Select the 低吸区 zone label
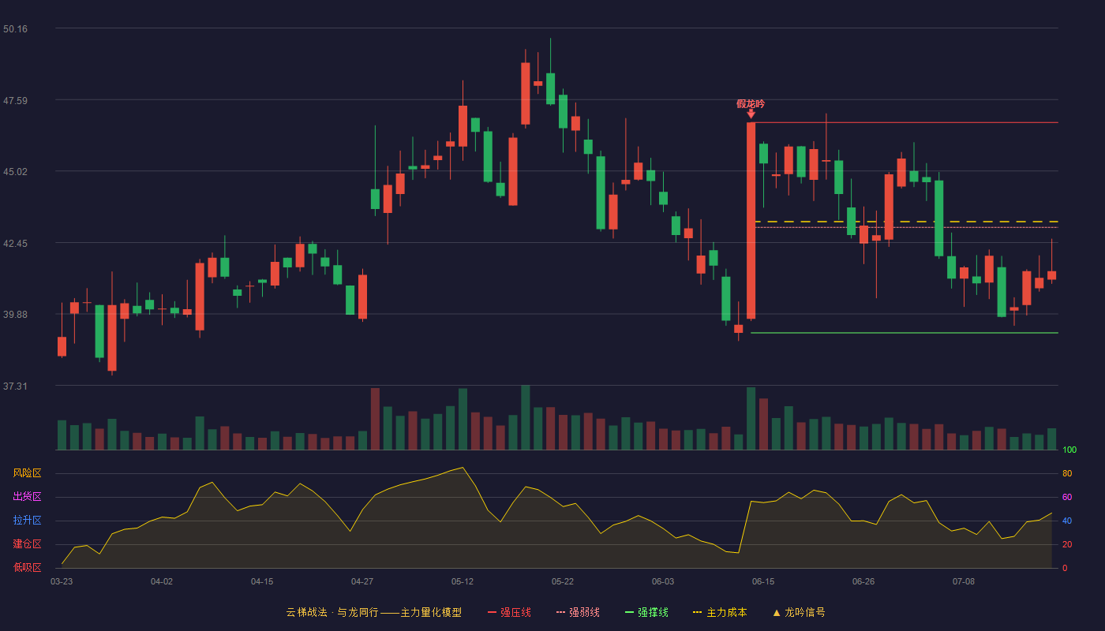The height and width of the screenshot is (631, 1105). [x=27, y=567]
